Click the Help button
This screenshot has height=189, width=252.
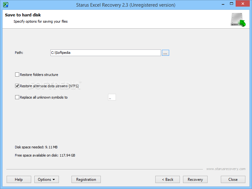pyautogui.click(x=19, y=179)
